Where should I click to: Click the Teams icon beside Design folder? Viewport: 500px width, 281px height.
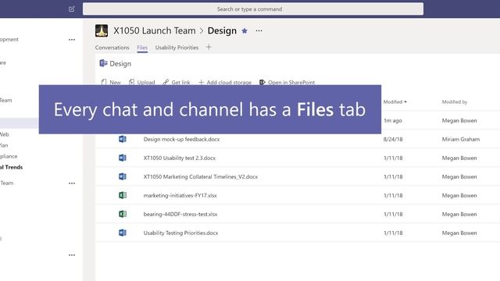point(103,63)
